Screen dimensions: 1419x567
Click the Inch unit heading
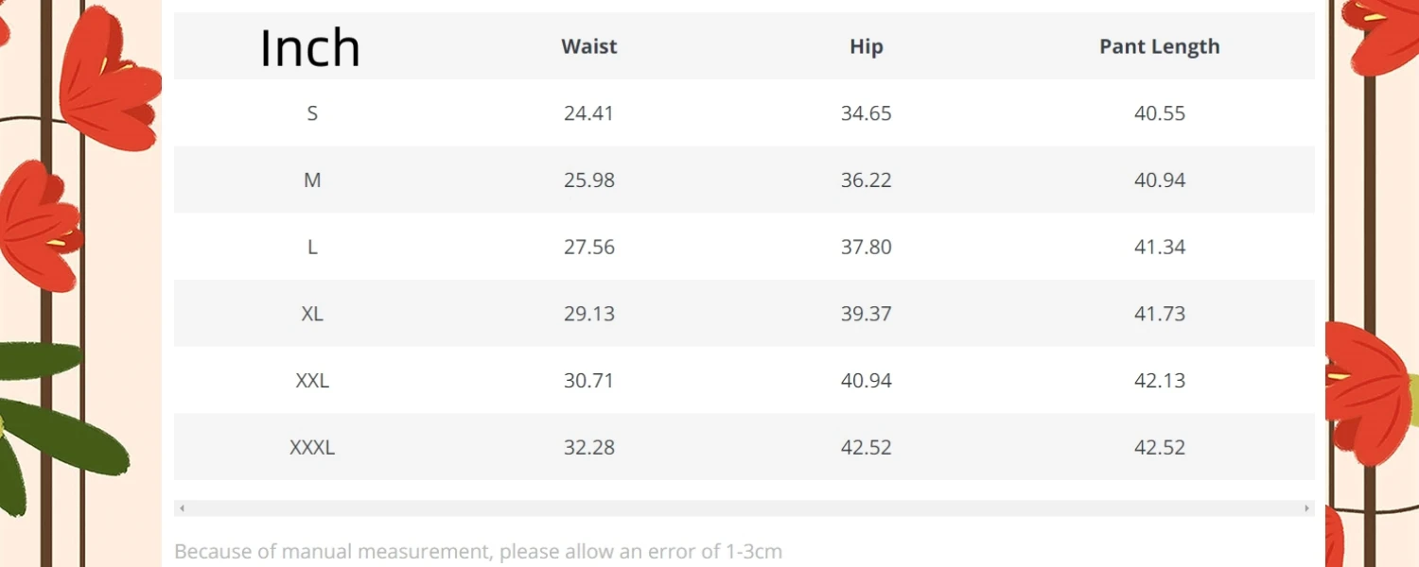tap(310, 47)
